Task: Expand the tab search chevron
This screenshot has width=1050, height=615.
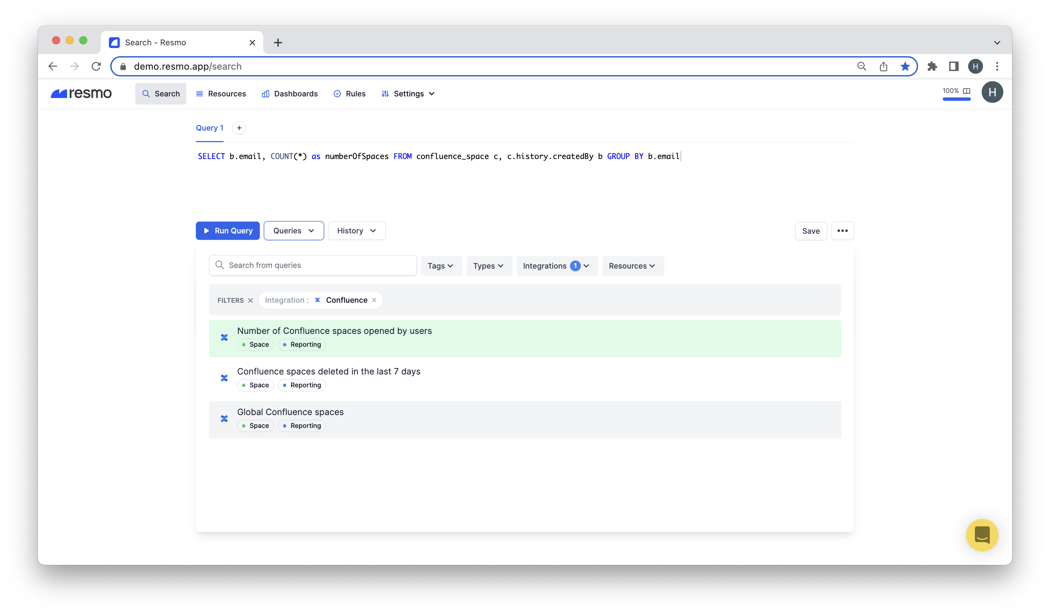Action: coord(997,43)
